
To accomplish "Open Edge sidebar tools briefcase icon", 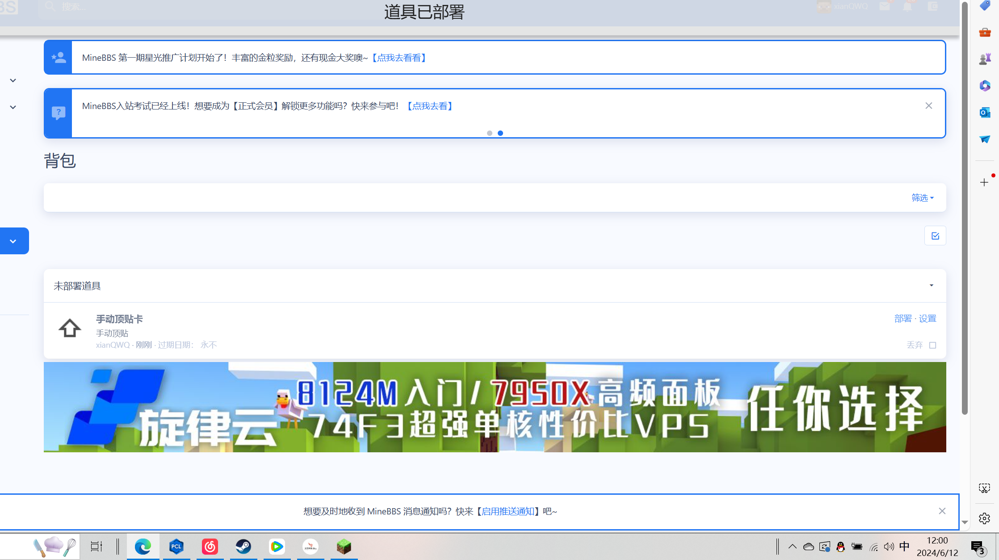I will [x=985, y=32].
